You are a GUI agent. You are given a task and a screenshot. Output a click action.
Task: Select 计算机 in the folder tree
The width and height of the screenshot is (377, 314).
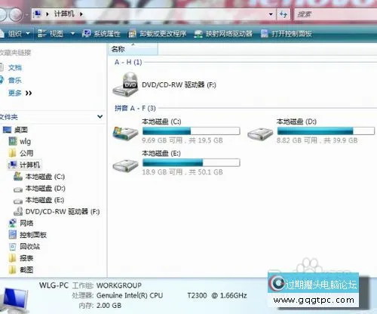[x=29, y=165]
